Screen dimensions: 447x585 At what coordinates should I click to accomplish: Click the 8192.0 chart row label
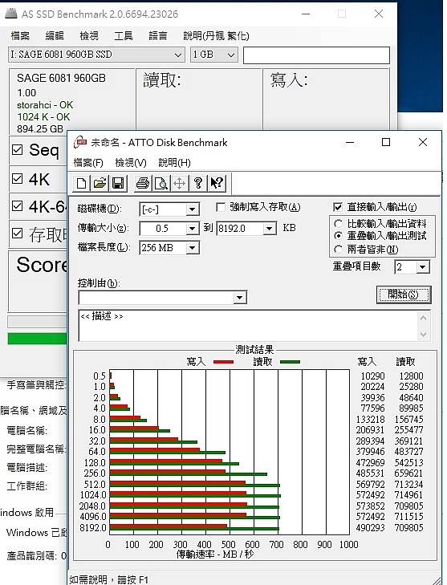93,527
